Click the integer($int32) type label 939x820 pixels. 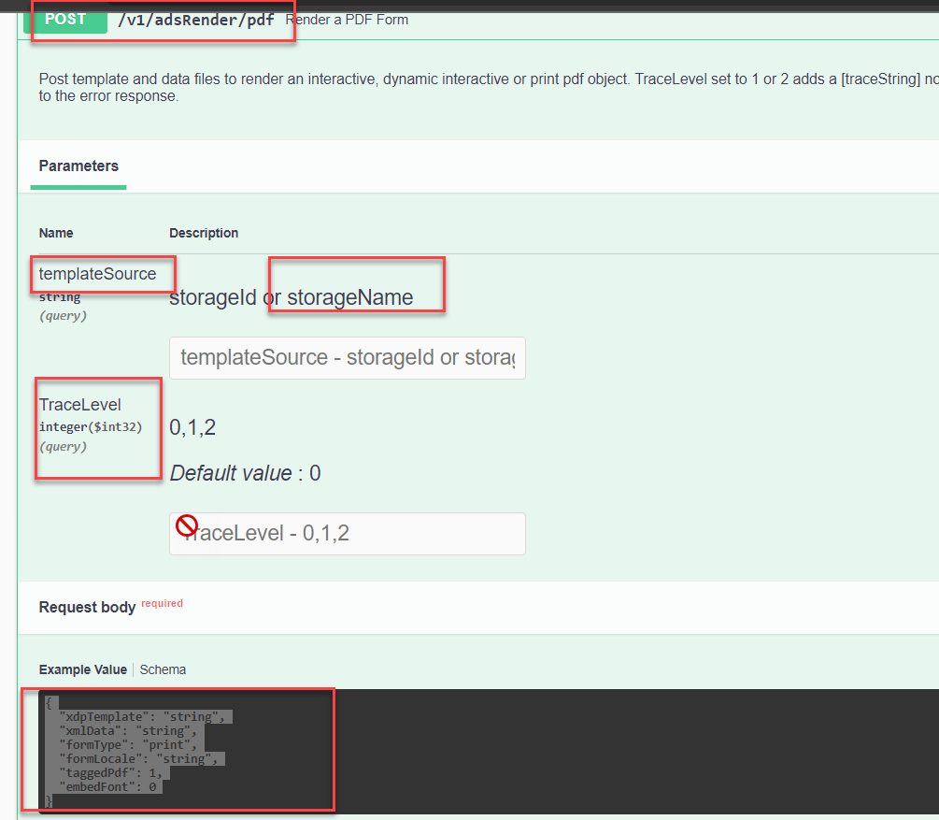(x=91, y=426)
